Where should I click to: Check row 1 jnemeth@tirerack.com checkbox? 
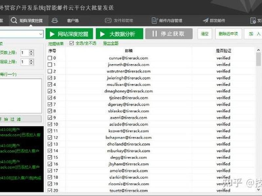click(x=50, y=65)
